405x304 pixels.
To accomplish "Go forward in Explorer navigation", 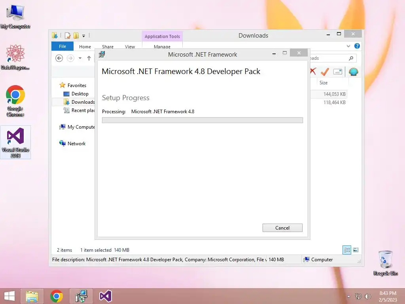I will pyautogui.click(x=70, y=58).
